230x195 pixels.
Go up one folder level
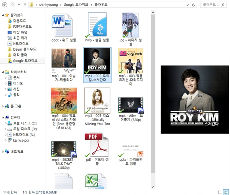point(25,5)
